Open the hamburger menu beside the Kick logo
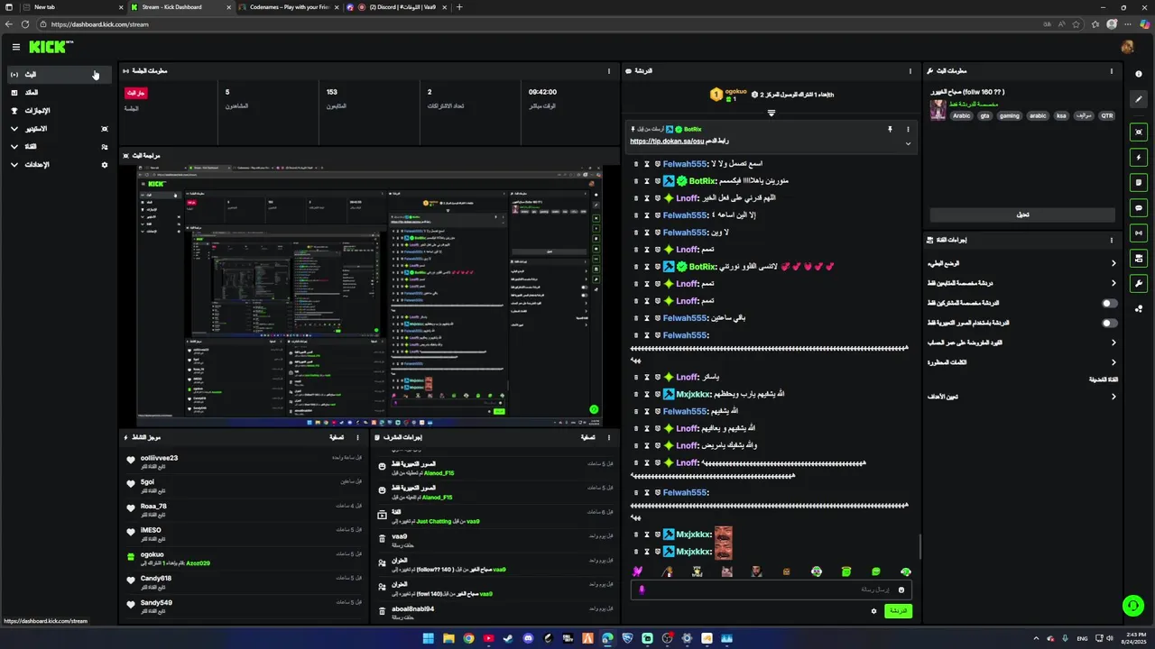The image size is (1155, 649). pos(15,47)
